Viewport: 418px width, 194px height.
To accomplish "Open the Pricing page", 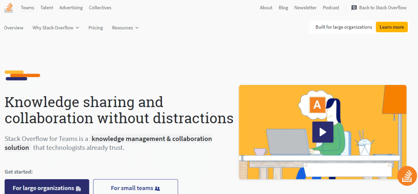I will [x=96, y=28].
